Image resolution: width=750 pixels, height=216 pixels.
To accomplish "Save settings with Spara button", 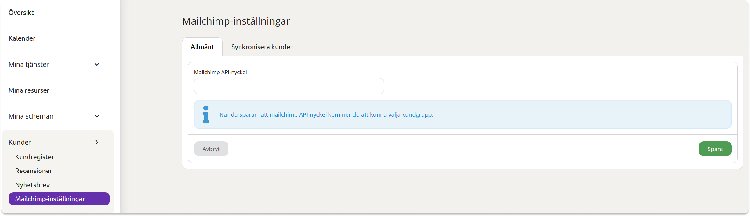I will tap(715, 149).
